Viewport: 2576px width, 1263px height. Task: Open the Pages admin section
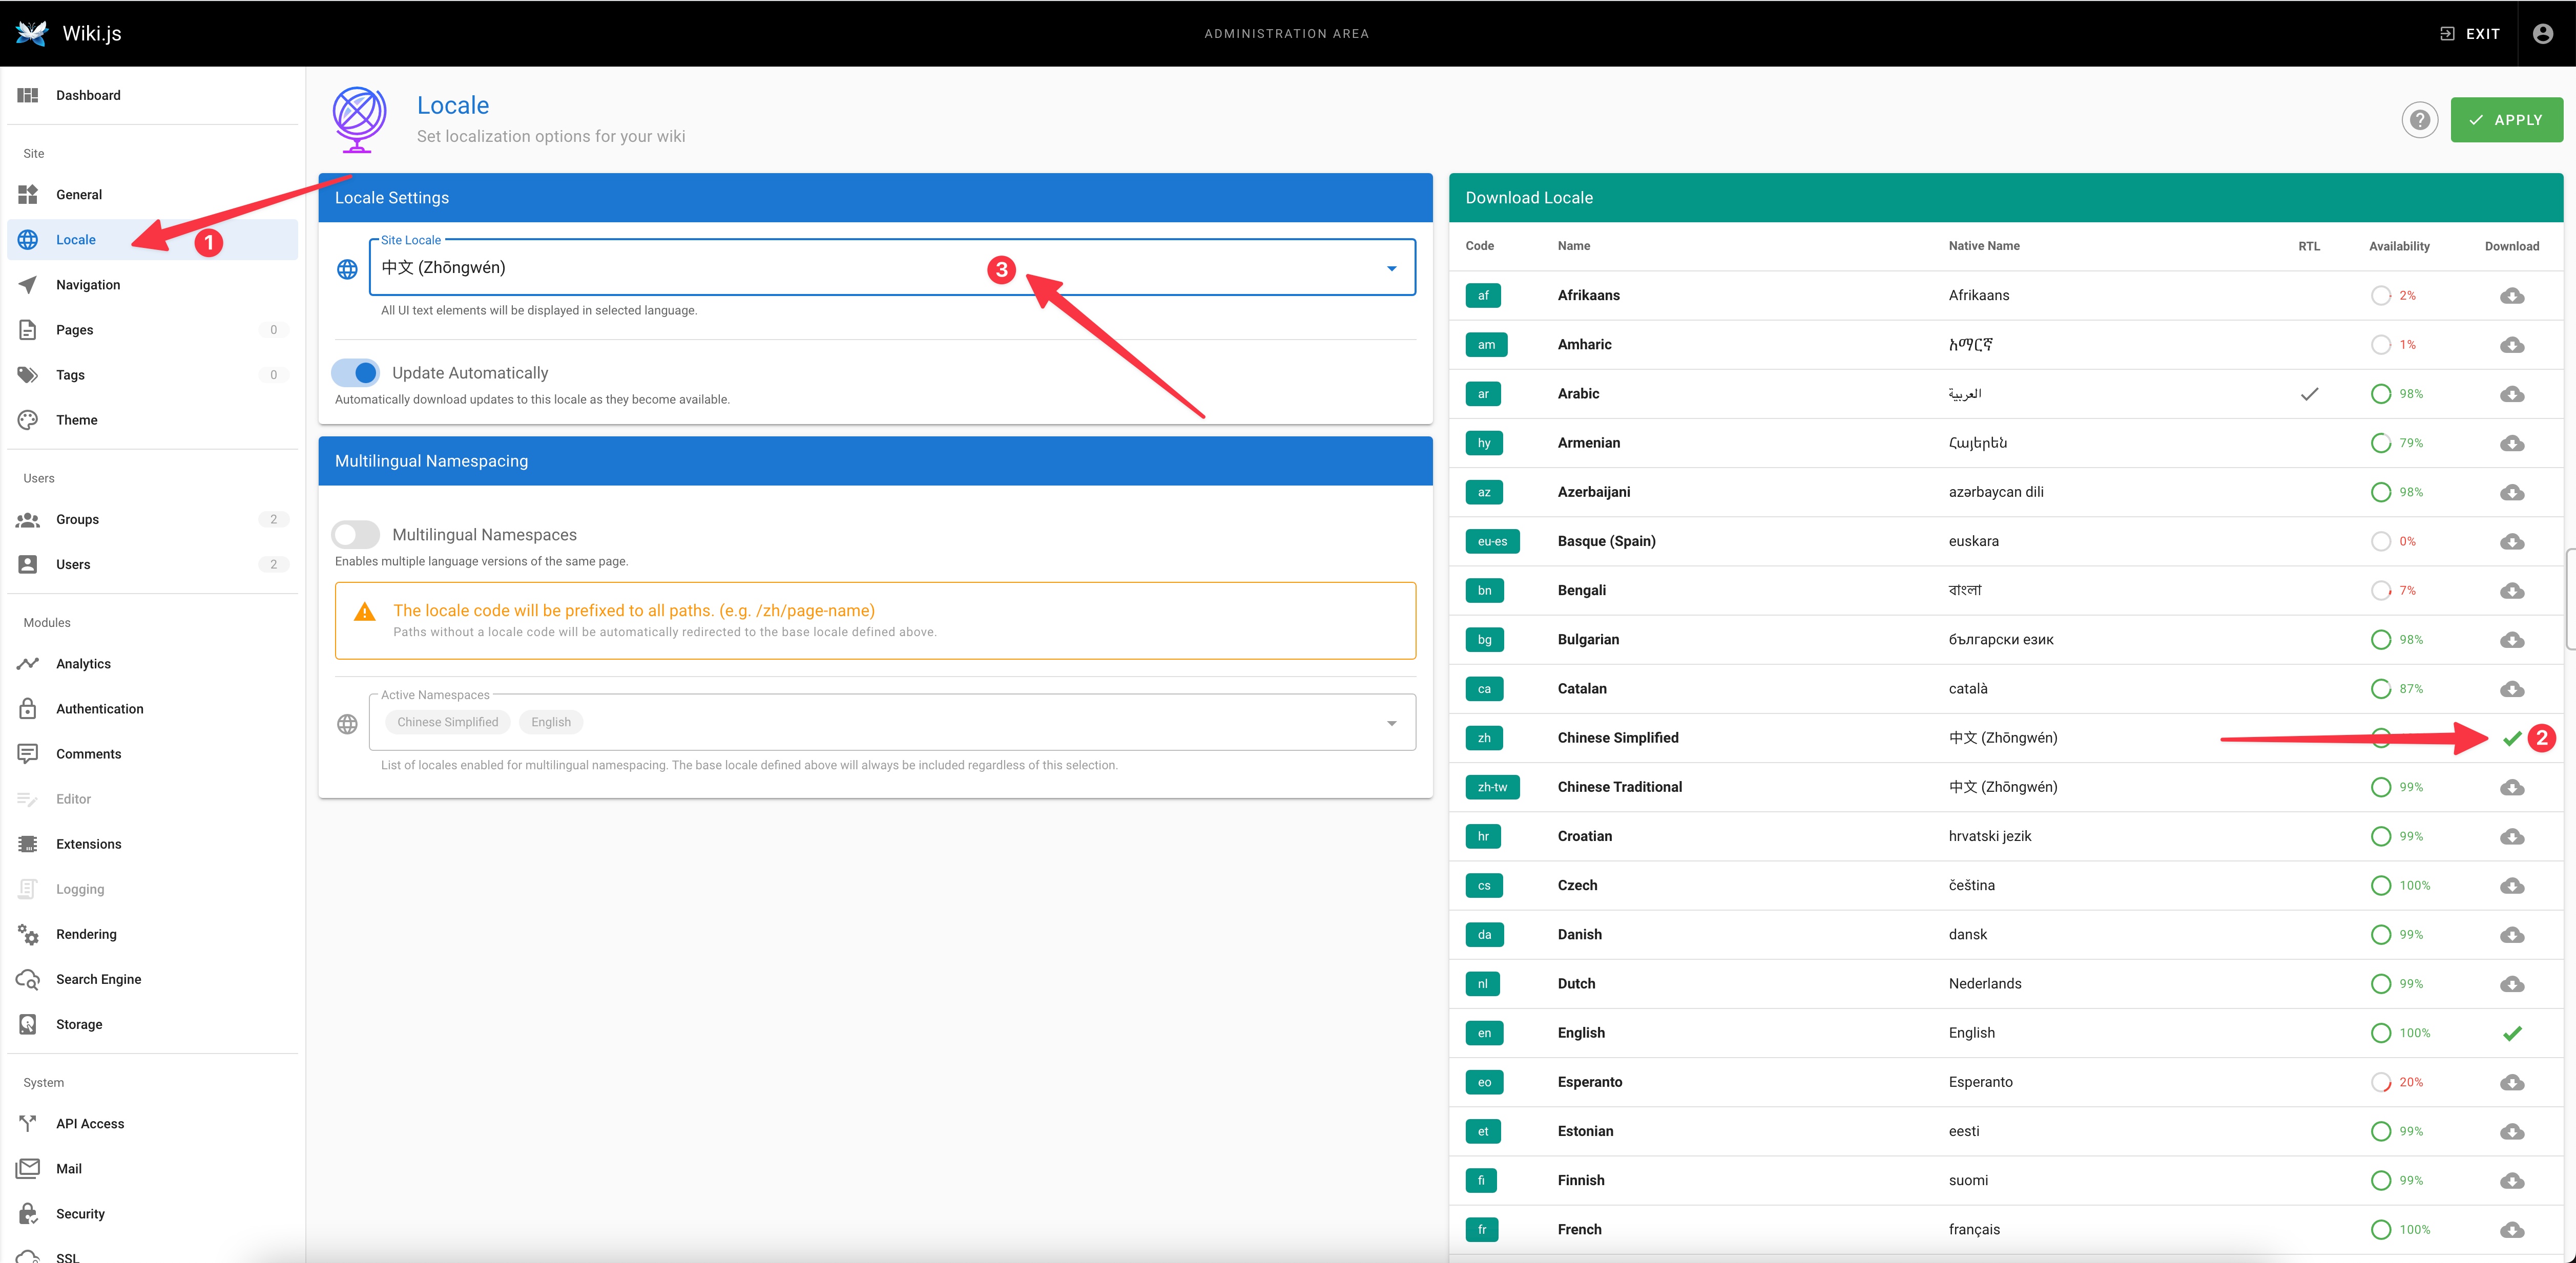pyautogui.click(x=152, y=329)
